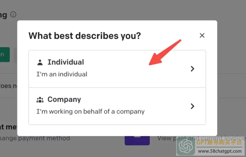Screen dimensions: 246x157
Task: Click the info circle icon at top left
Action: pos(13,14)
